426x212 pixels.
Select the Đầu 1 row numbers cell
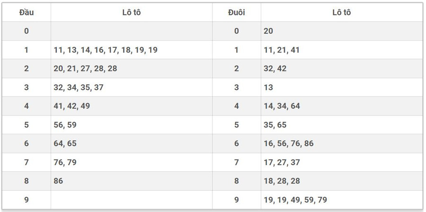click(106, 50)
